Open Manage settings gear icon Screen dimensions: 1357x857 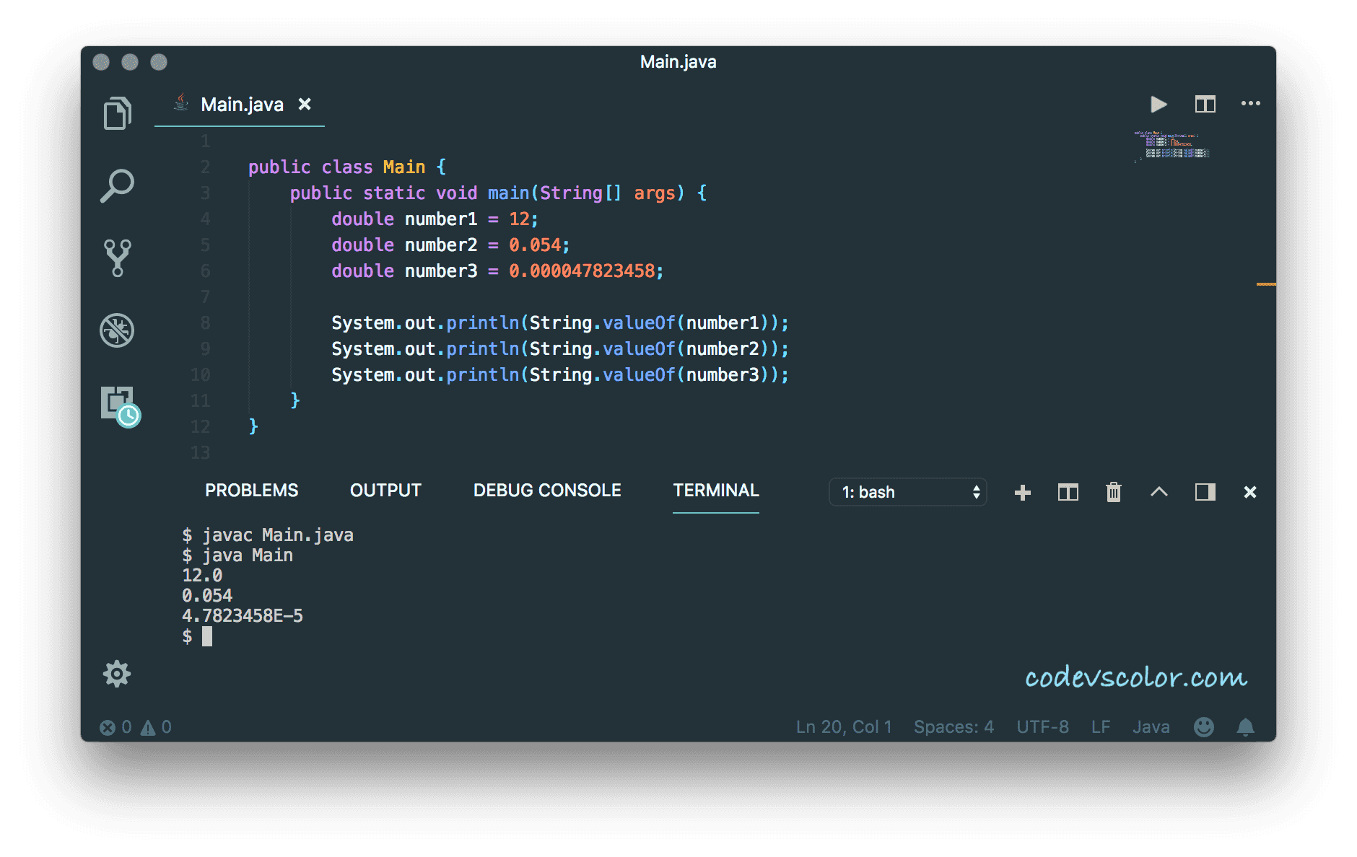click(117, 674)
